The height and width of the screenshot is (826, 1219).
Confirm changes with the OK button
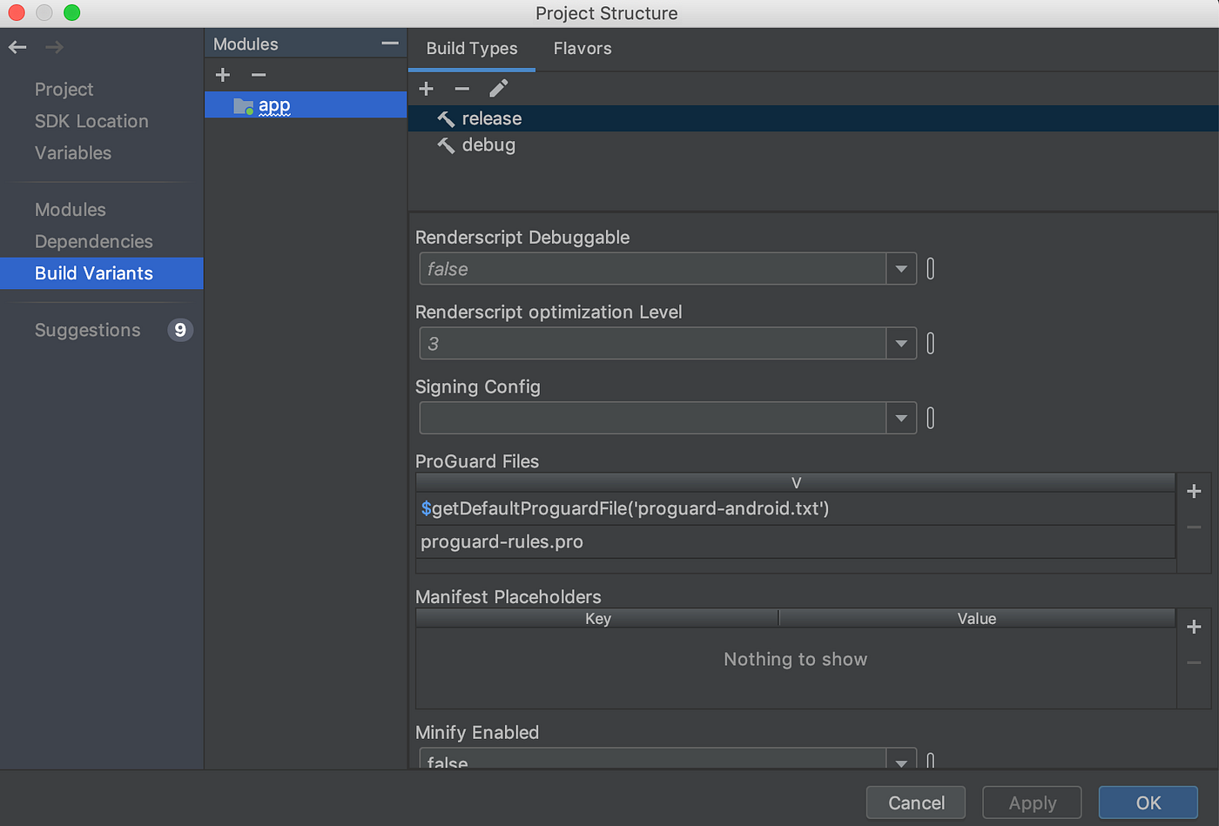(1148, 802)
